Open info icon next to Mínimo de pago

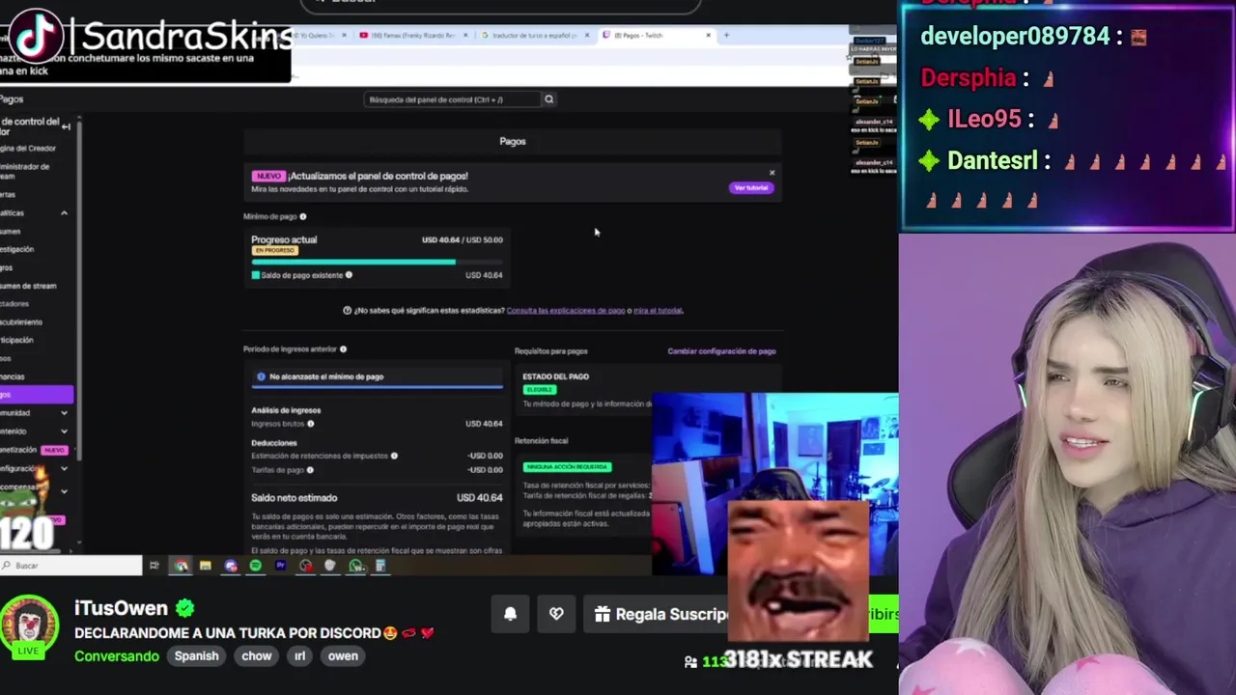302,216
